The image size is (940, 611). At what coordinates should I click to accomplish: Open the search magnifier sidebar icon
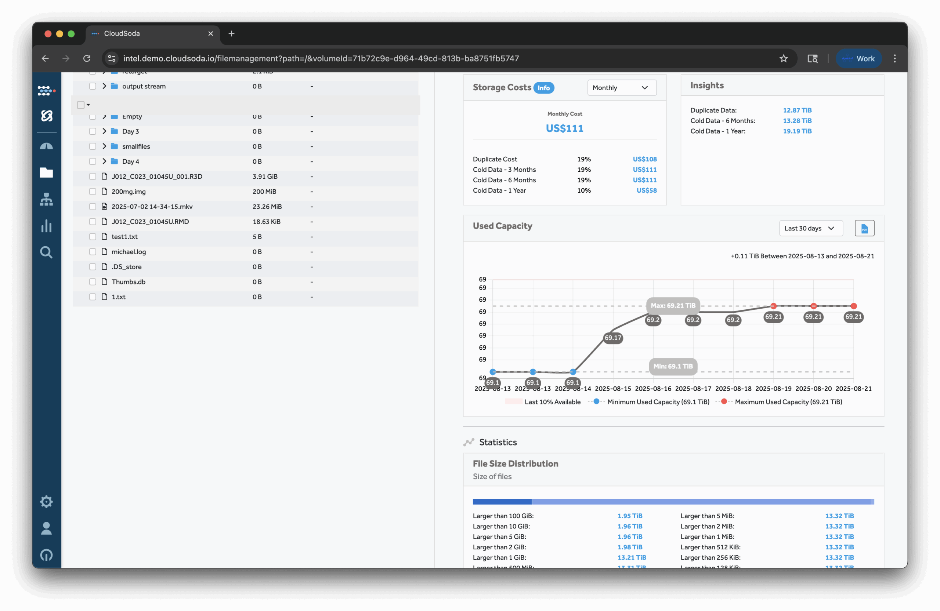click(46, 252)
